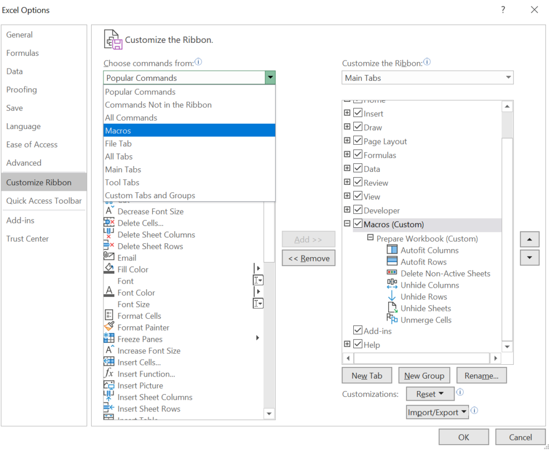The width and height of the screenshot is (549, 450).
Task: Click the Rename button
Action: (x=481, y=376)
